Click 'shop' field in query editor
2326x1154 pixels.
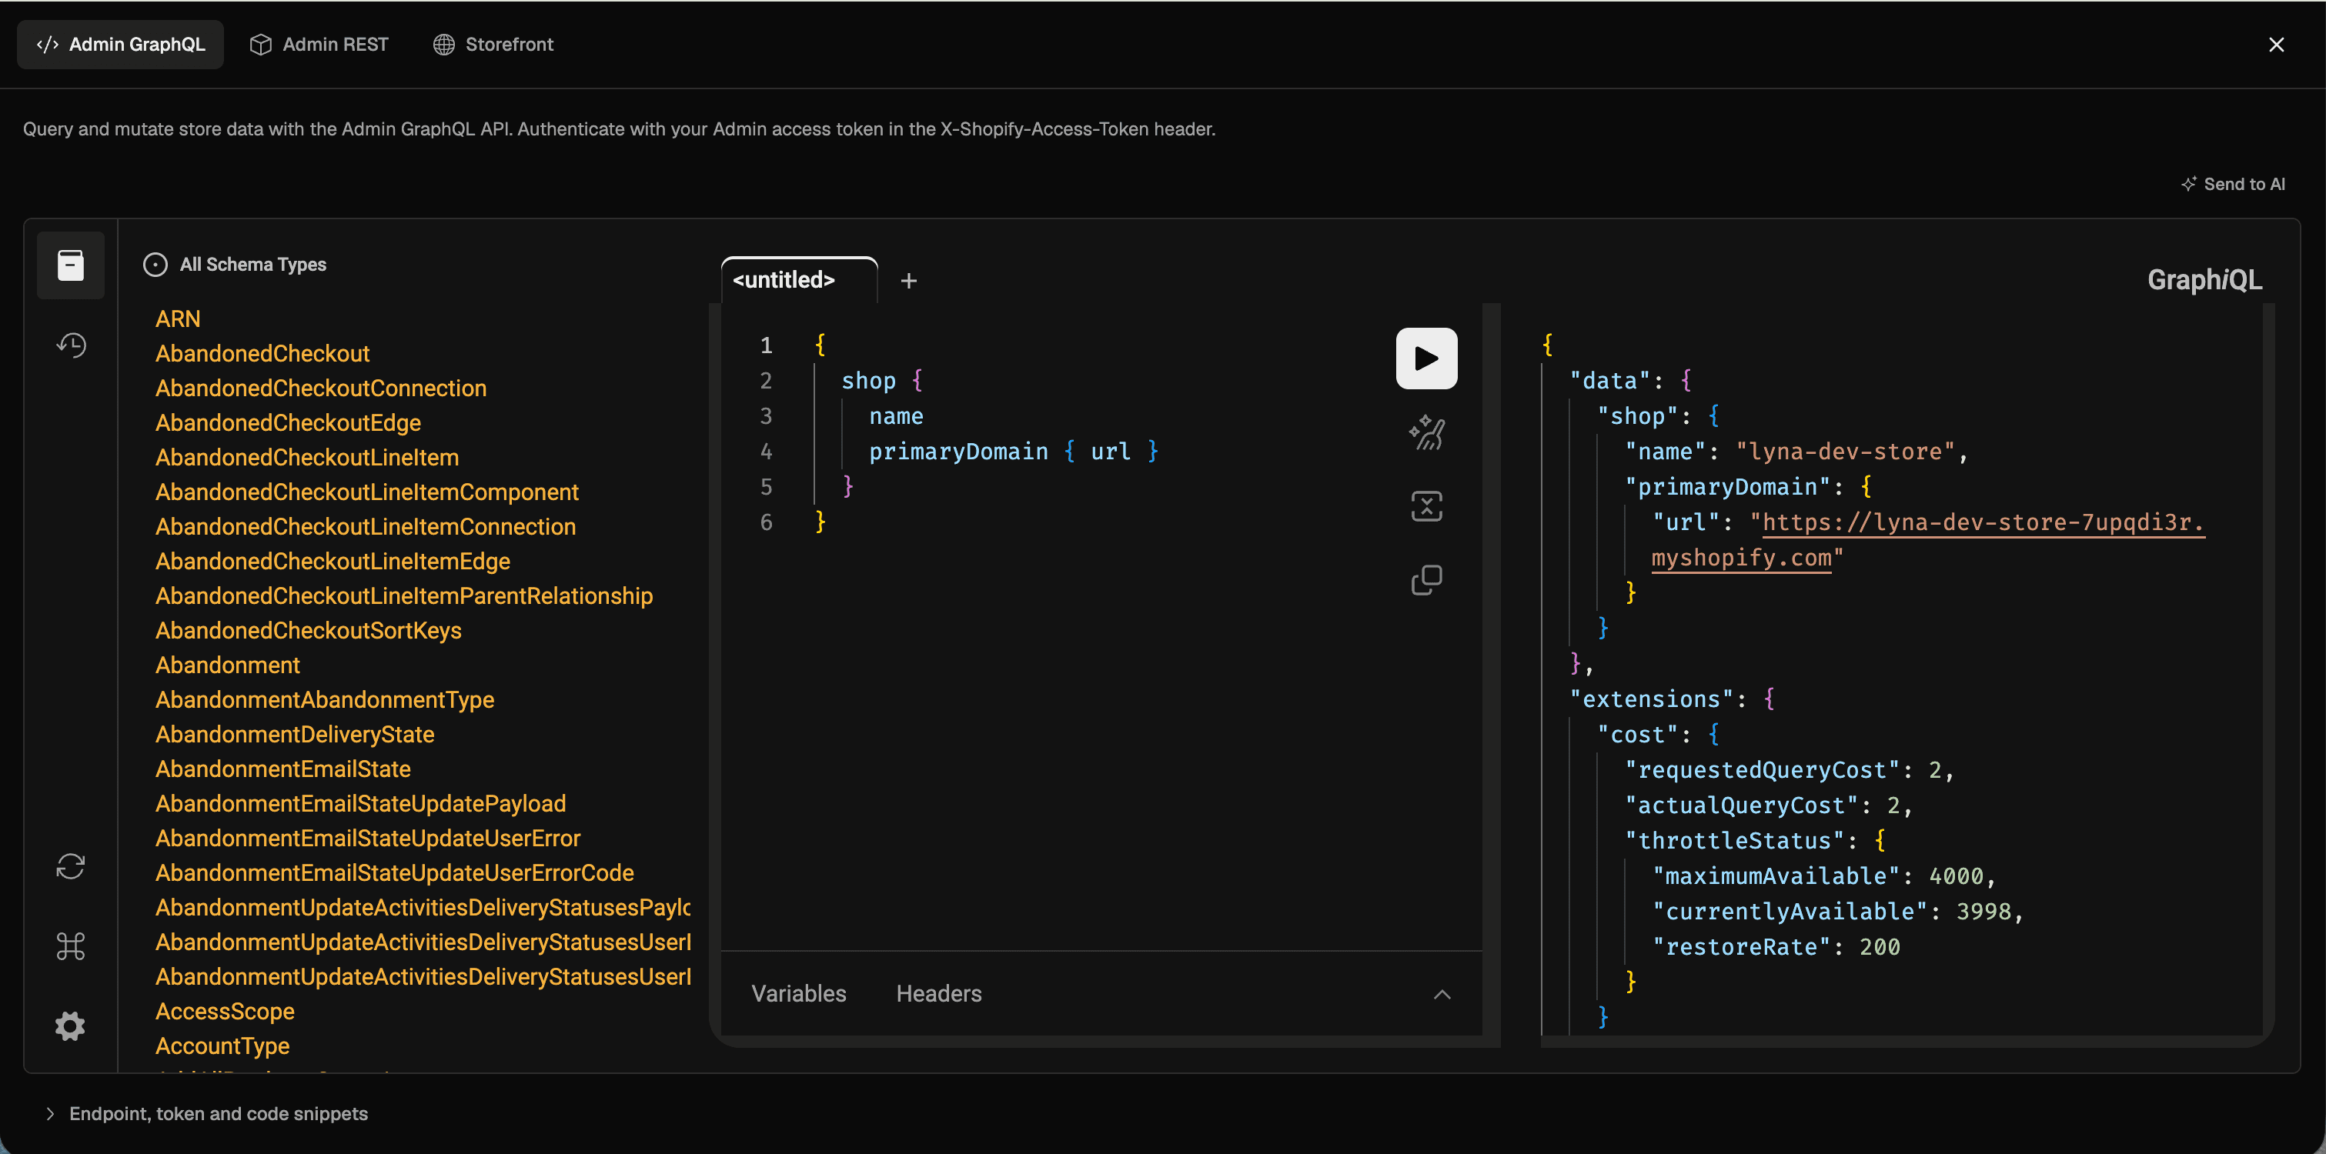[x=867, y=381]
